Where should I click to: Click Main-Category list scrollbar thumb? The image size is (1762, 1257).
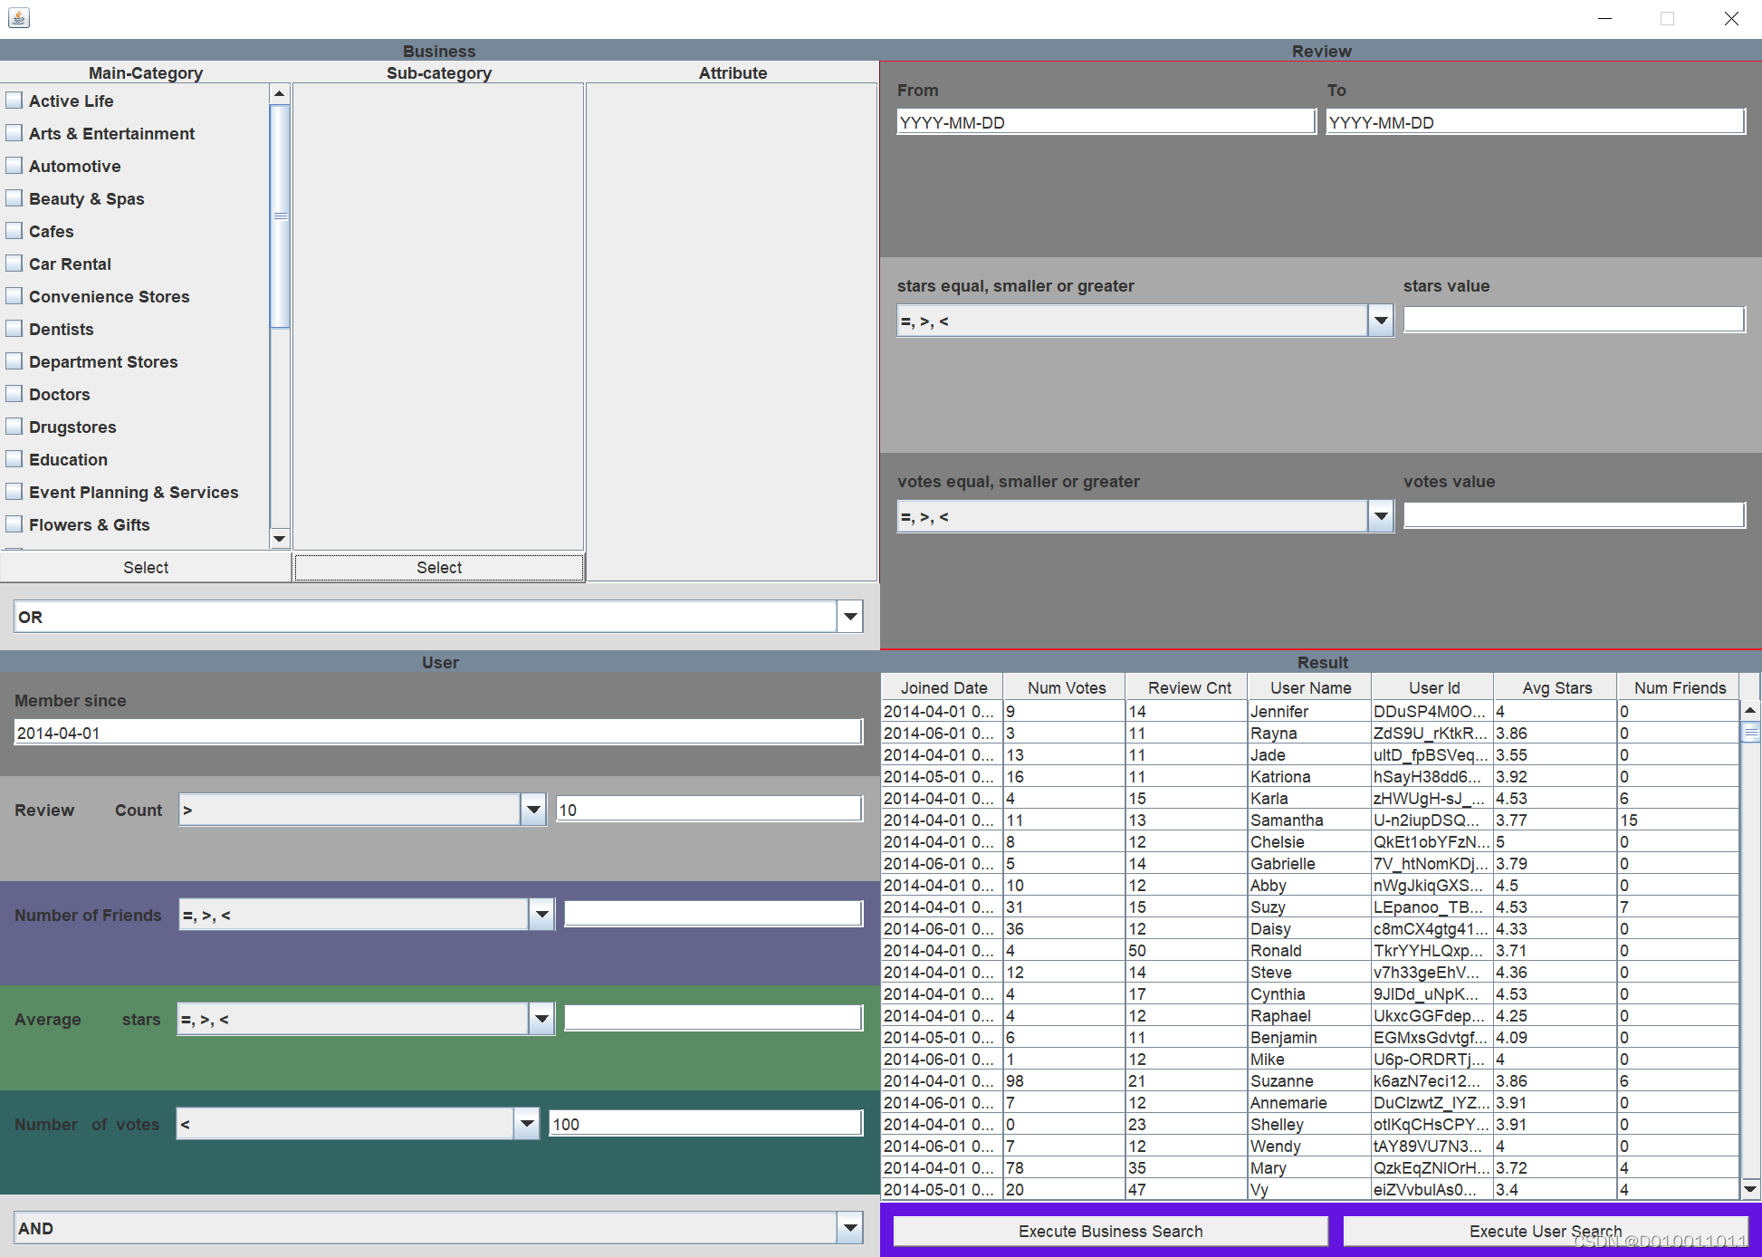[x=280, y=216]
